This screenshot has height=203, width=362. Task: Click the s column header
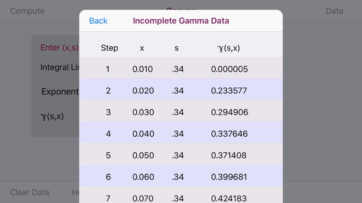[x=177, y=48]
